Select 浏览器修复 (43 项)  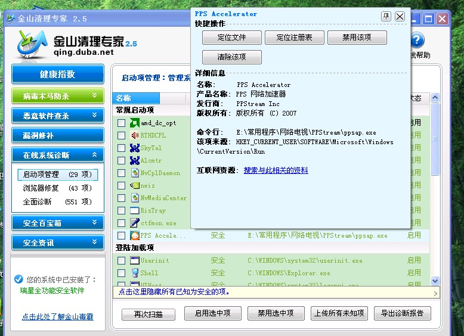pos(57,188)
